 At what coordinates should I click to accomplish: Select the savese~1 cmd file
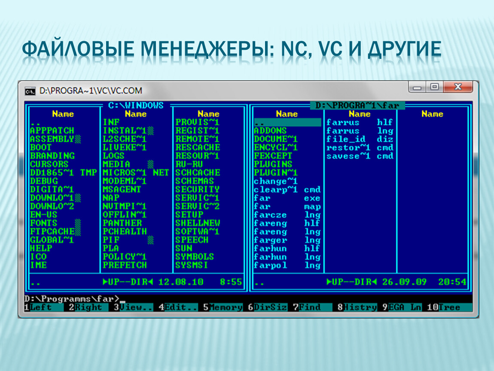click(x=360, y=156)
